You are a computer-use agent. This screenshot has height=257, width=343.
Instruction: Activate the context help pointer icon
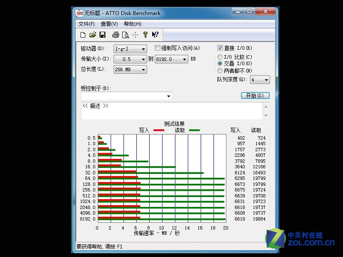155,35
